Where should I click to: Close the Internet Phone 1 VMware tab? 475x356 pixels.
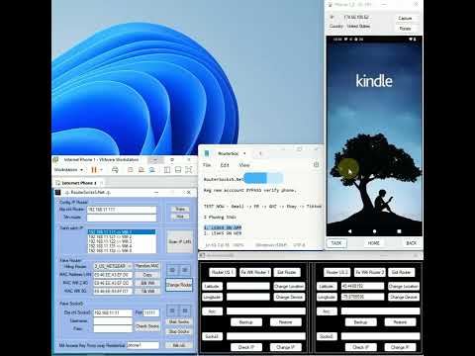[x=102, y=183]
